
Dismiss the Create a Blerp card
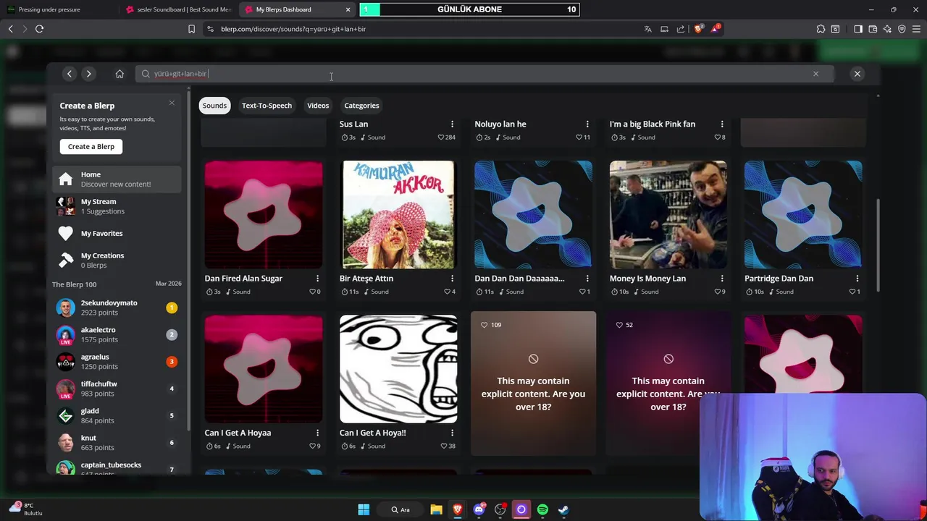coord(172,103)
